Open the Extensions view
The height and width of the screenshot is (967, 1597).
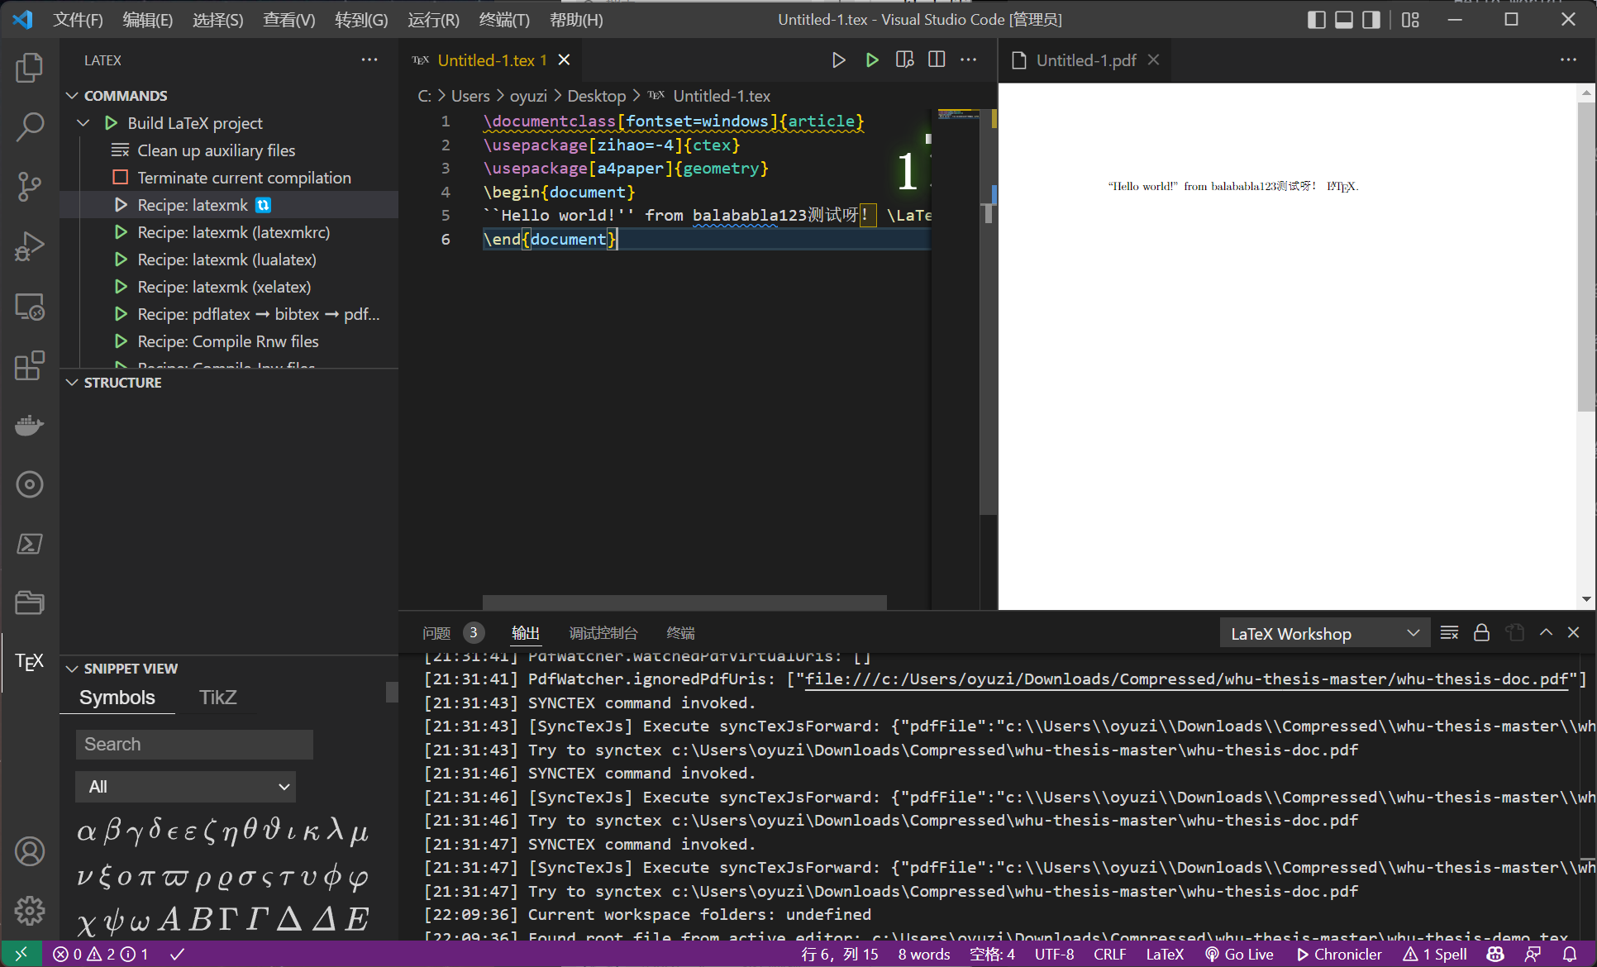(30, 365)
